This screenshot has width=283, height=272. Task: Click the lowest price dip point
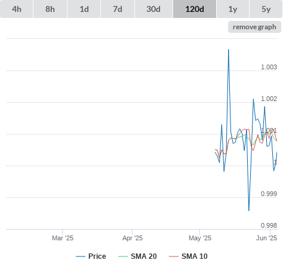tap(249, 210)
